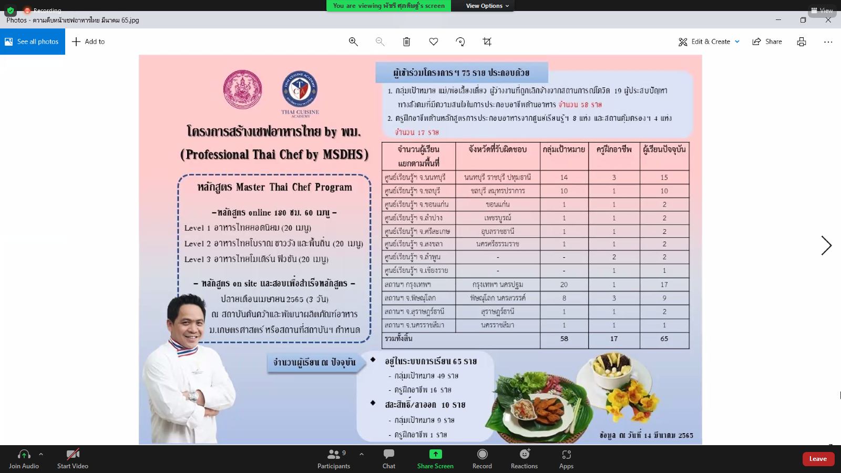This screenshot has height=473, width=841.
Task: Open Edit & Create dropdown
Action: 709,42
